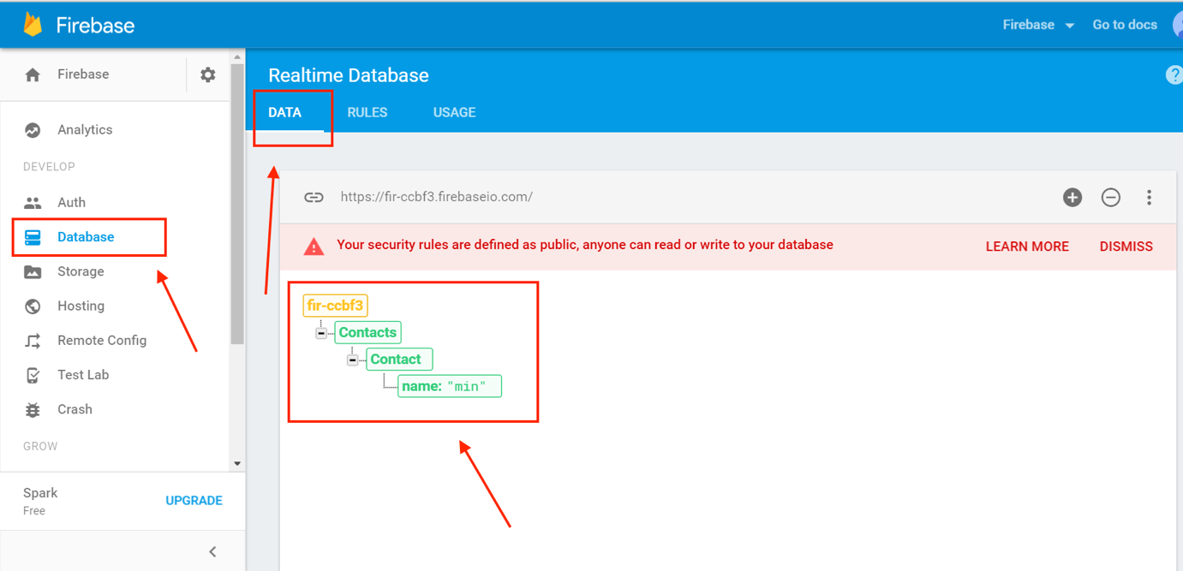Screen dimensions: 1183x571
Task: Collapse sidebar with left chevron
Action: [212, 552]
